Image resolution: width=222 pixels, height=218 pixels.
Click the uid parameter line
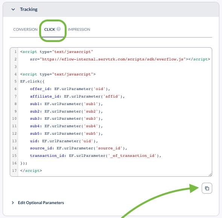(64, 141)
